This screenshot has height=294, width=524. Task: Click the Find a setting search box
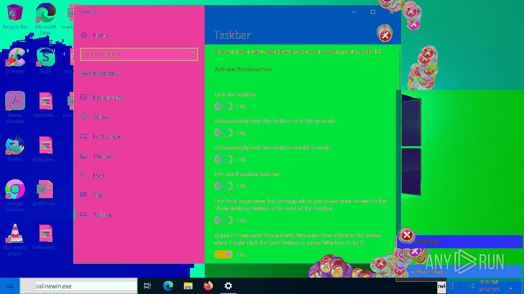tap(139, 54)
